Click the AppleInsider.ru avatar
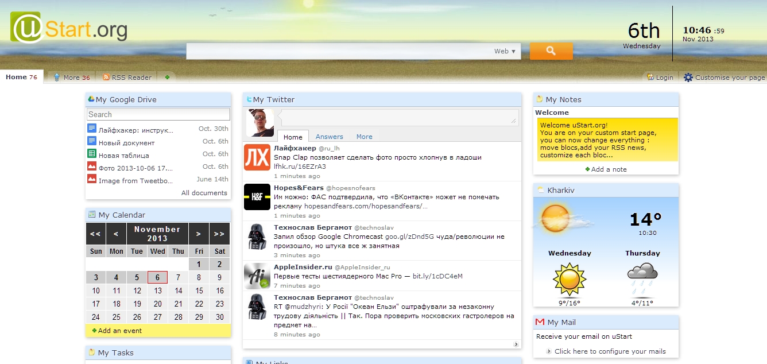 point(257,276)
